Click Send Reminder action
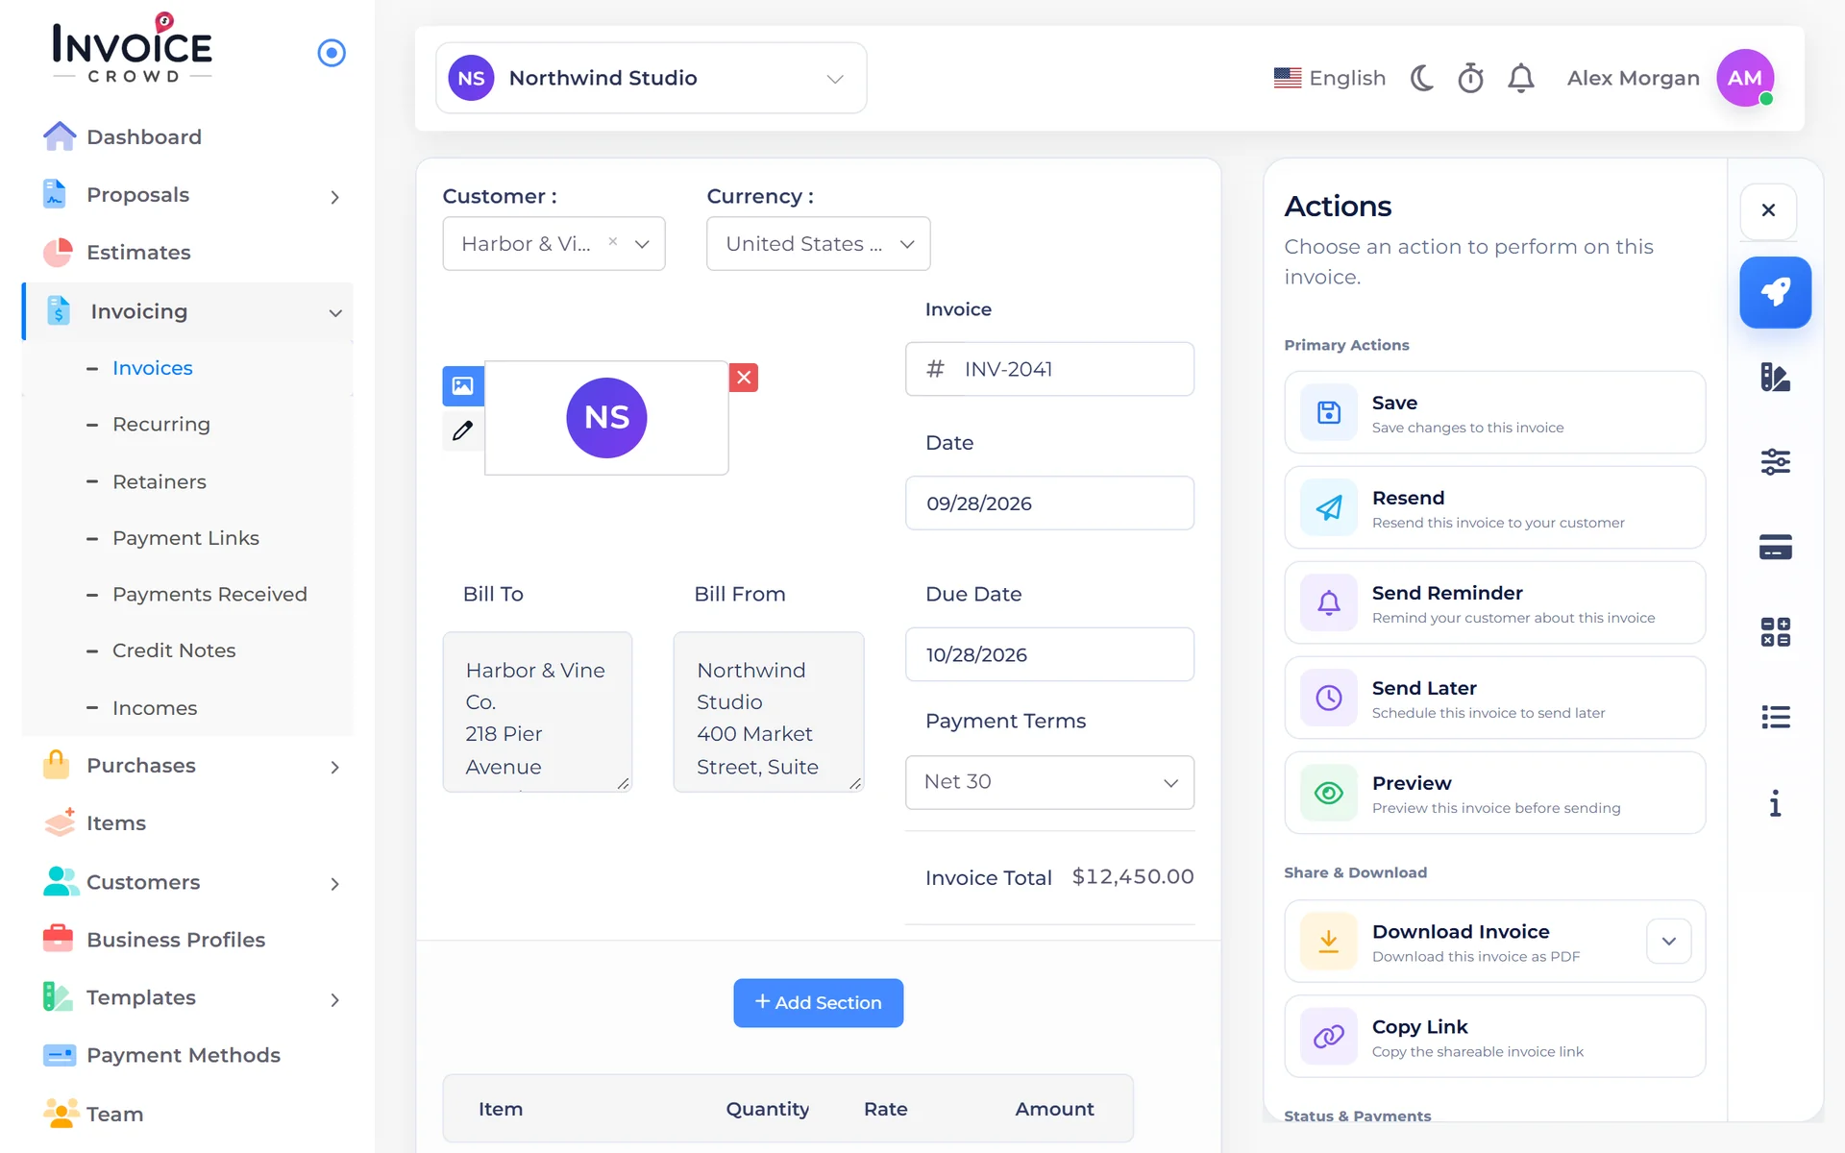Viewport: 1845px width, 1153px height. pyautogui.click(x=1494, y=603)
